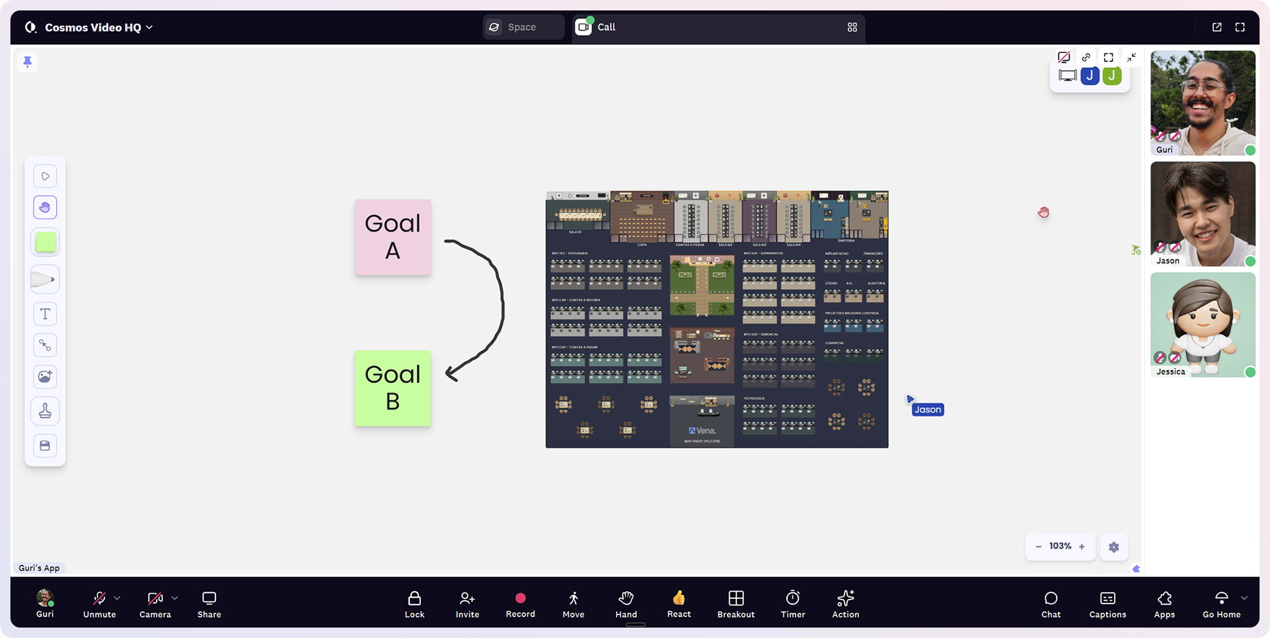Open the React emoji menu

pos(679,603)
